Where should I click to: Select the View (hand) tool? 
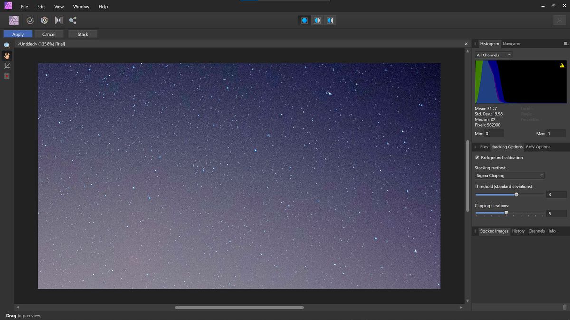point(7,55)
